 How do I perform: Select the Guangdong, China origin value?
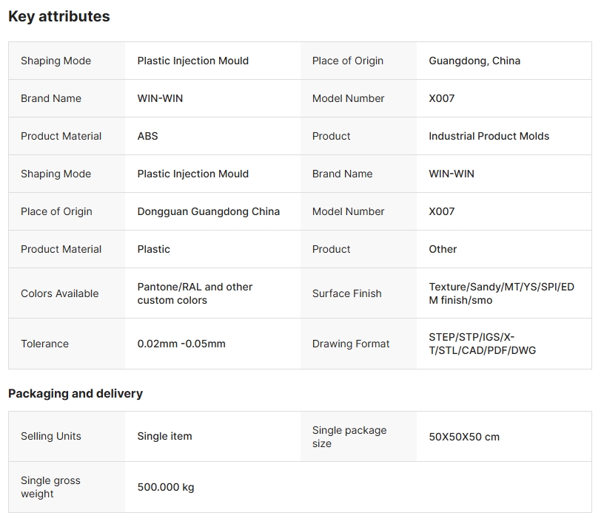click(x=474, y=61)
